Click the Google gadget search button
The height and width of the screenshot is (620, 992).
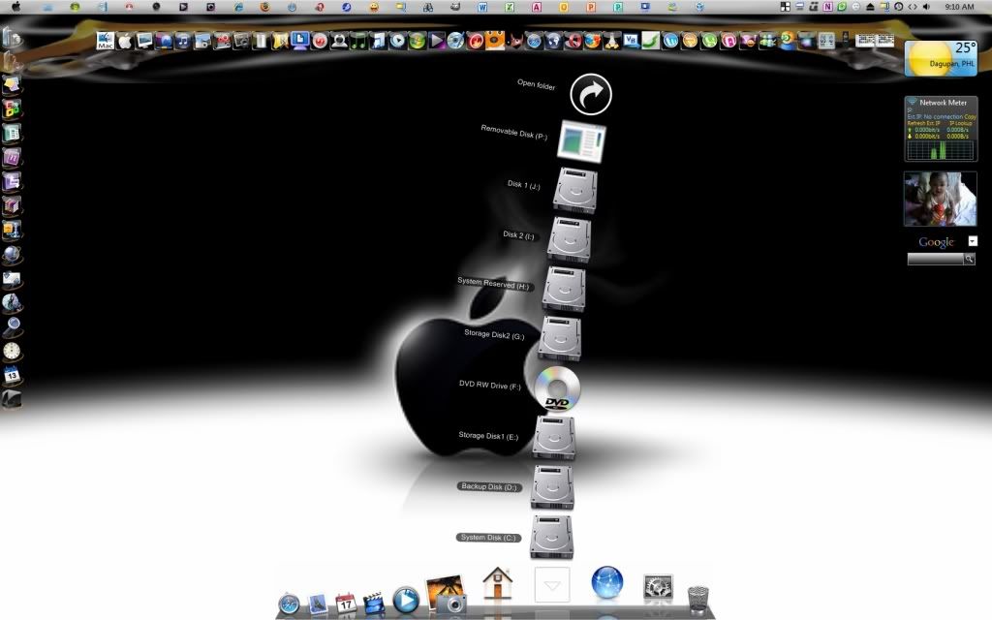[x=969, y=259]
